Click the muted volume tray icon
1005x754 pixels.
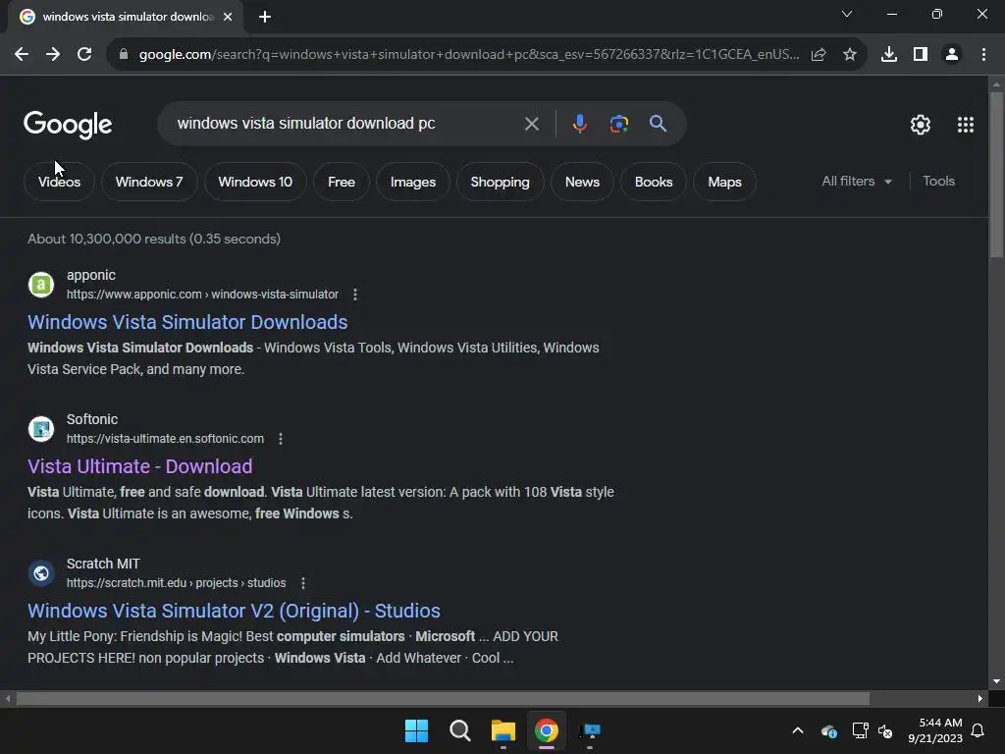(885, 730)
